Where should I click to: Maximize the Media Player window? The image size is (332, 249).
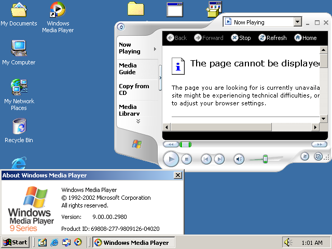click(317, 22)
